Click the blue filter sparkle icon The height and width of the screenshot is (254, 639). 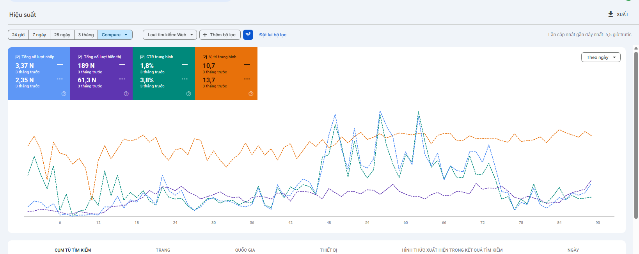(248, 35)
